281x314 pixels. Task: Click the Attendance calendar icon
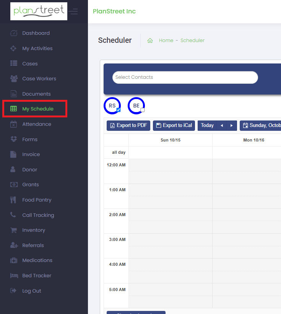pos(13,124)
